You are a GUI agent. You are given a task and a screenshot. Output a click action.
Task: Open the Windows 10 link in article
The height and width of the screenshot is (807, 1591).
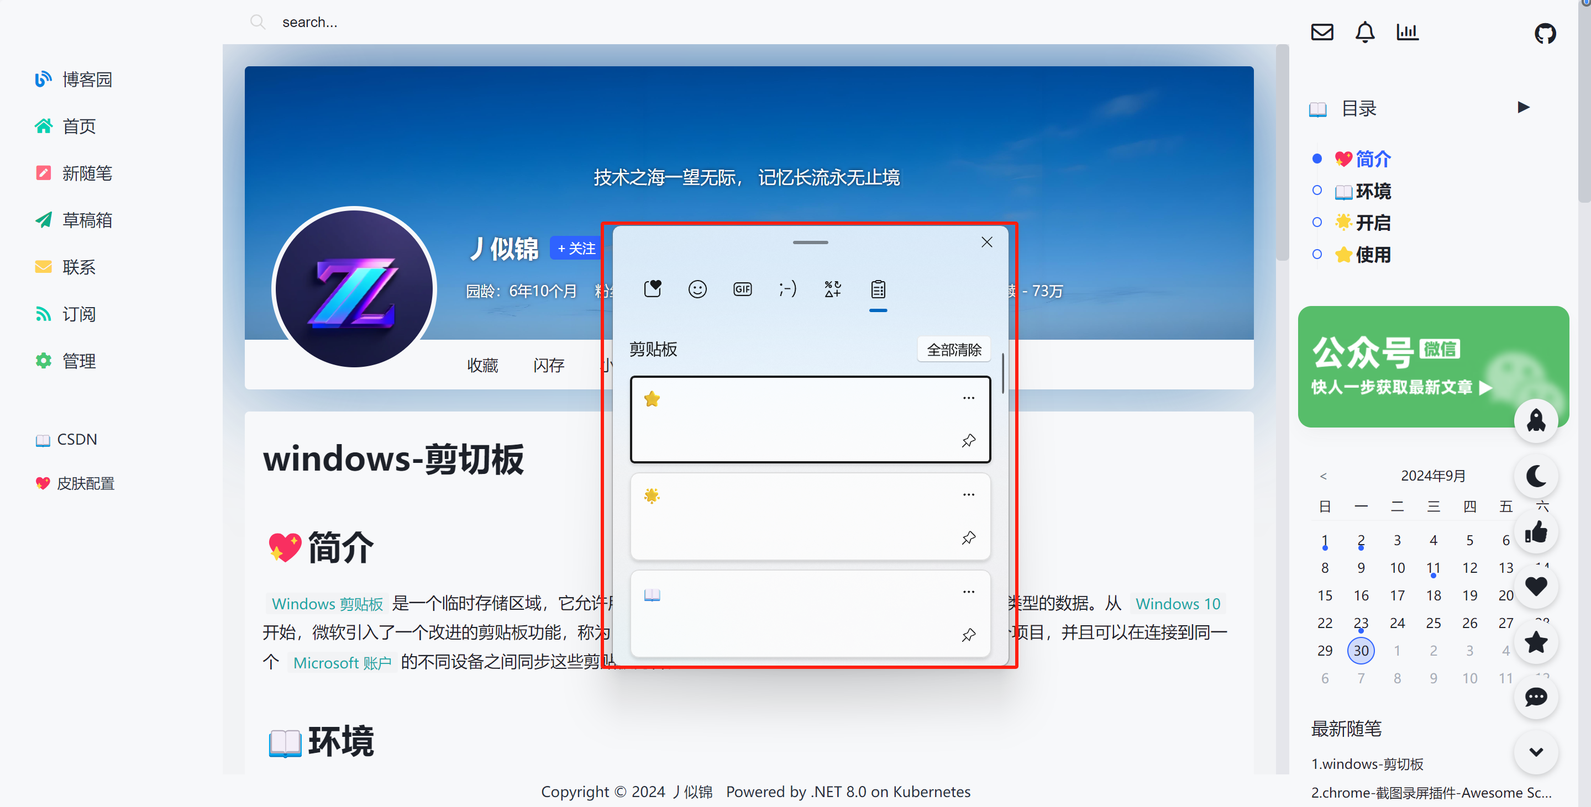(x=1177, y=603)
